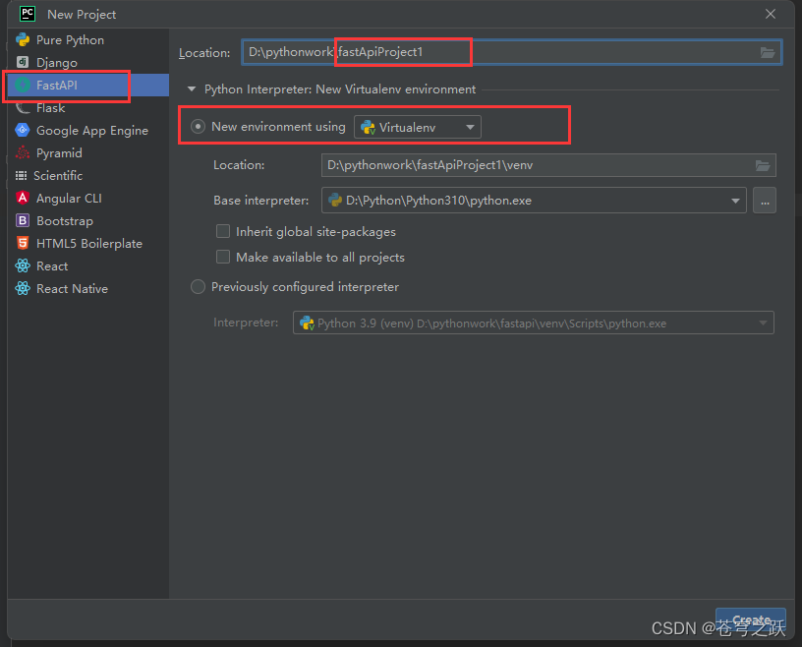Open the folder browser for project Location
The height and width of the screenshot is (647, 802).
pyautogui.click(x=767, y=52)
